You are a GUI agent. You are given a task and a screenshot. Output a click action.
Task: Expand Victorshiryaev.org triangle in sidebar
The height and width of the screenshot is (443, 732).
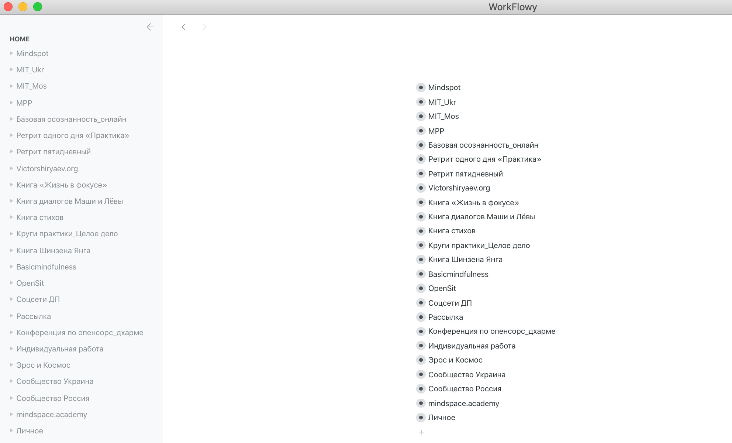pyautogui.click(x=11, y=168)
